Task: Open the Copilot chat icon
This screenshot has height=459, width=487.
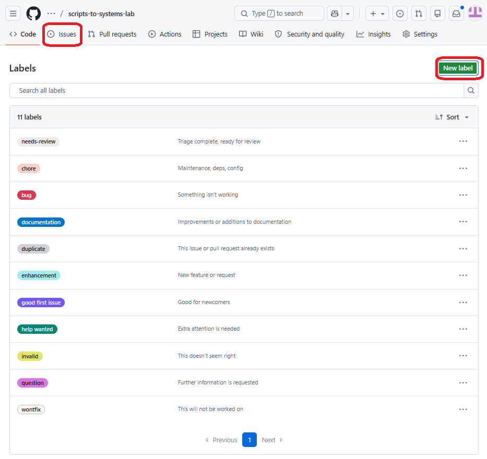Action: (x=335, y=14)
